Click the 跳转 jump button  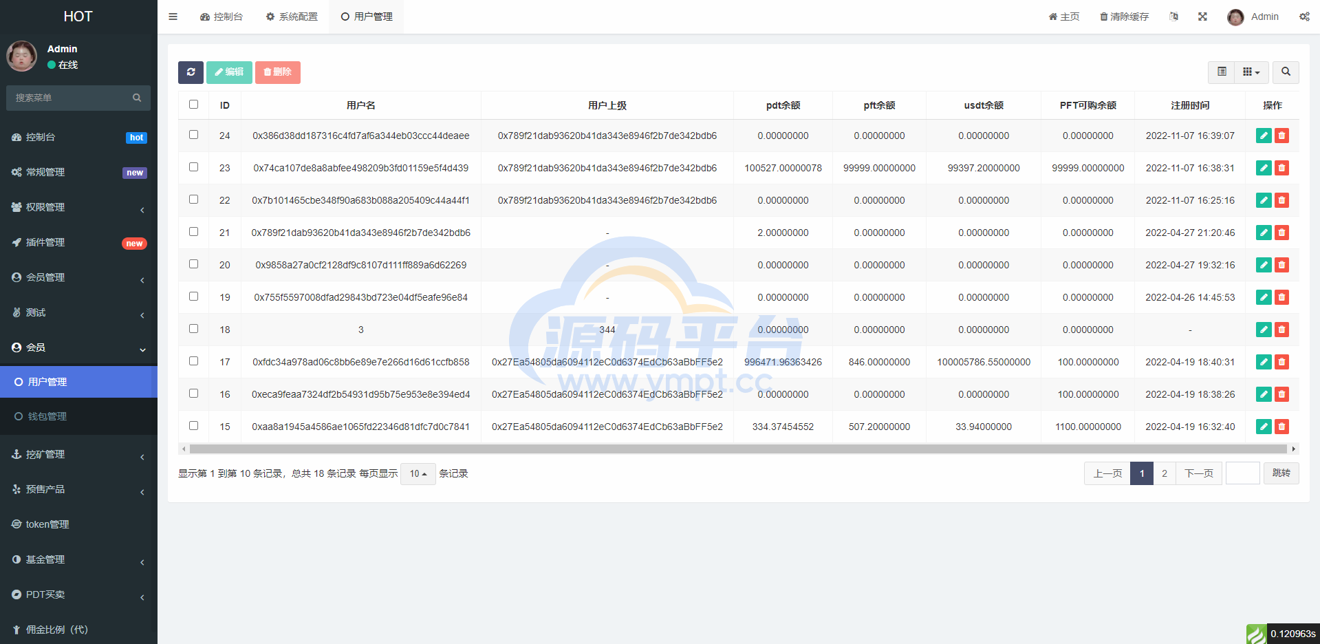click(1281, 473)
